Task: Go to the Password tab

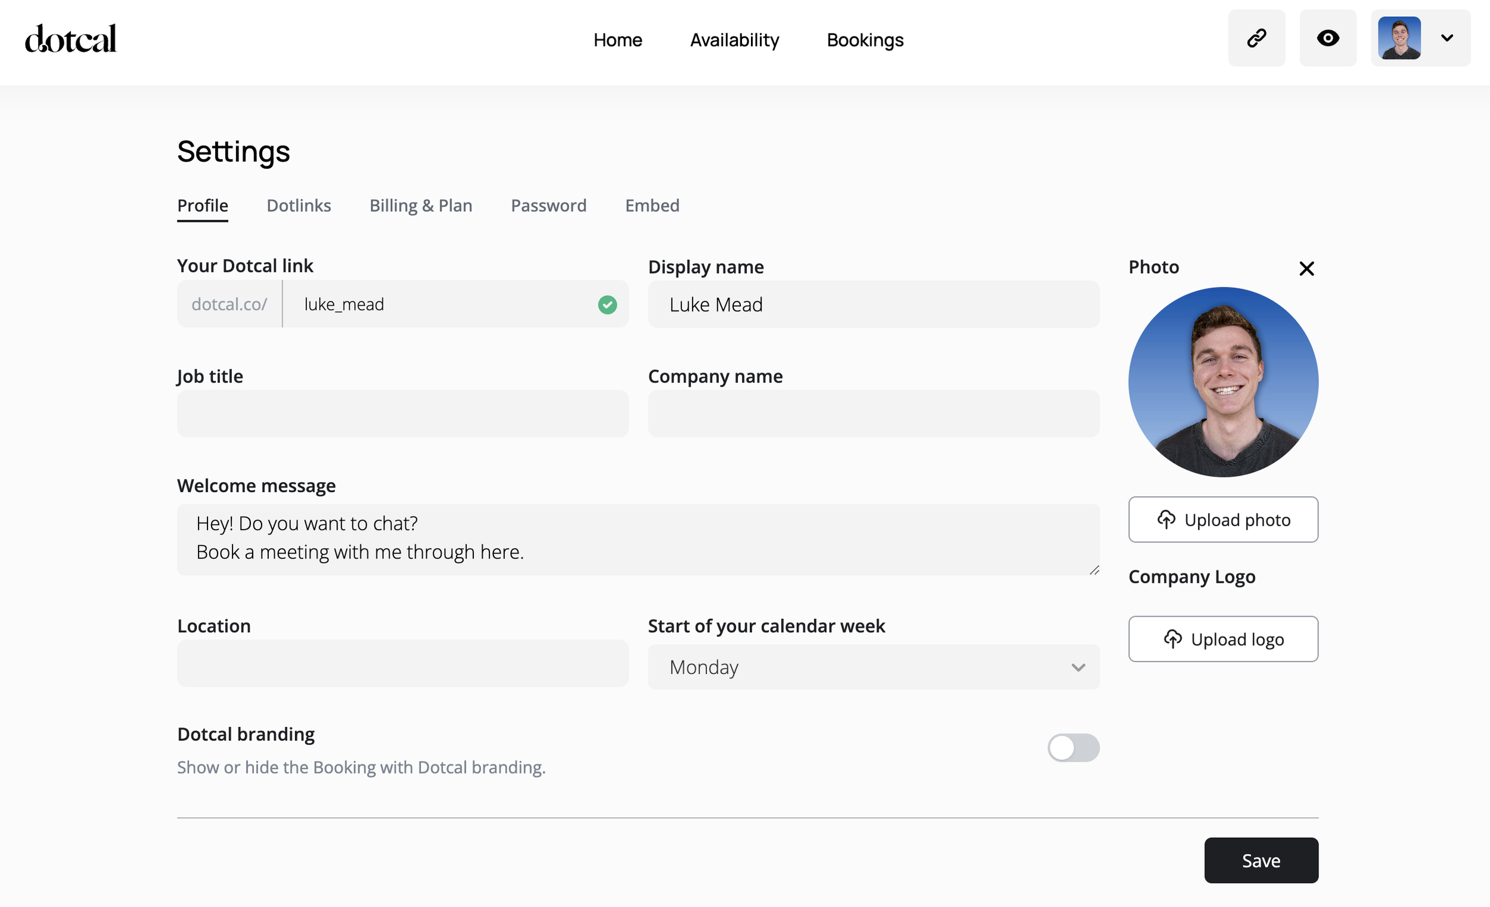Action: pos(548,206)
